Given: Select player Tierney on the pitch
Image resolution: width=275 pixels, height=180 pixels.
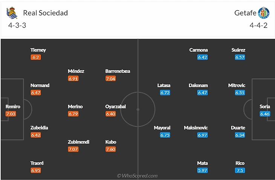Looking at the screenshot, I should pyautogui.click(x=38, y=50).
